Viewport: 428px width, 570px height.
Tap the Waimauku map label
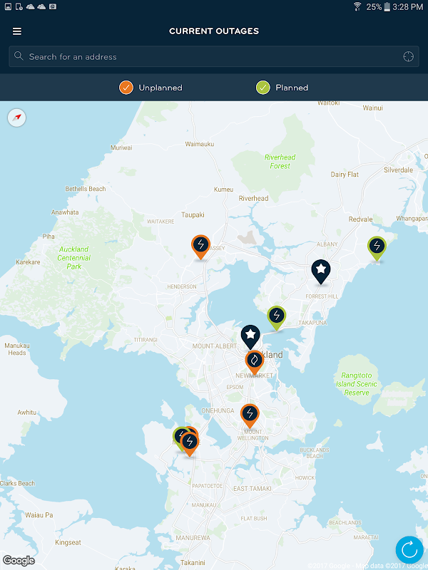[200, 144]
